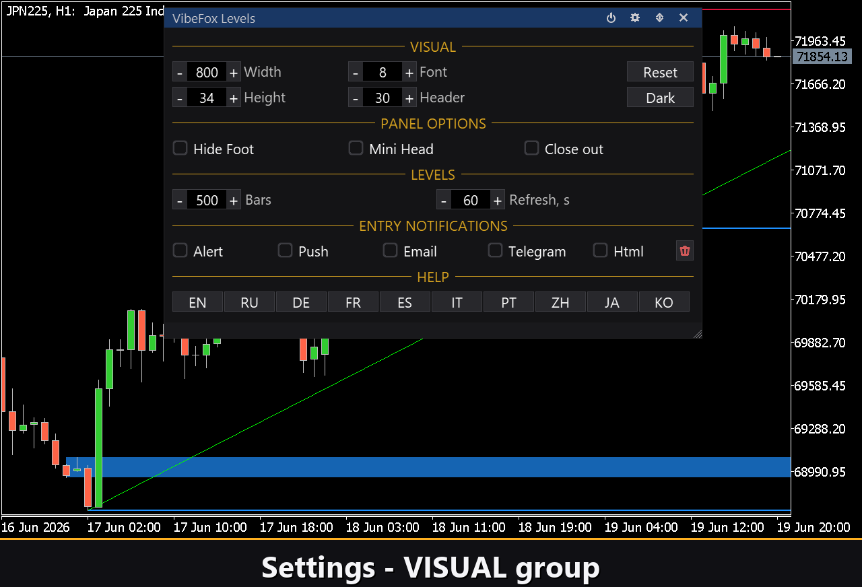Switch theme with the Dark button

coord(660,98)
